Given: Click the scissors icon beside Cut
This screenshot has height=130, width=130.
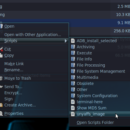Looking at the screenshot, I should click(1, 49).
